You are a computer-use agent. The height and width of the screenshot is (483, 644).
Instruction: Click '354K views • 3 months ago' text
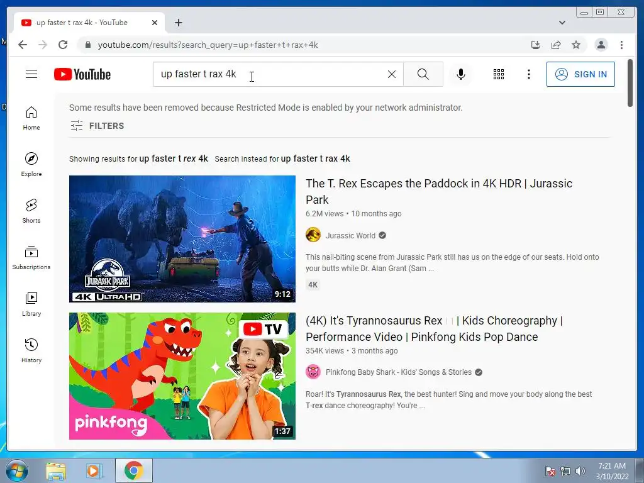click(x=352, y=351)
